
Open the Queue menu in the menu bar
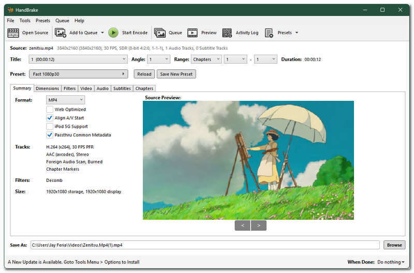[62, 21]
